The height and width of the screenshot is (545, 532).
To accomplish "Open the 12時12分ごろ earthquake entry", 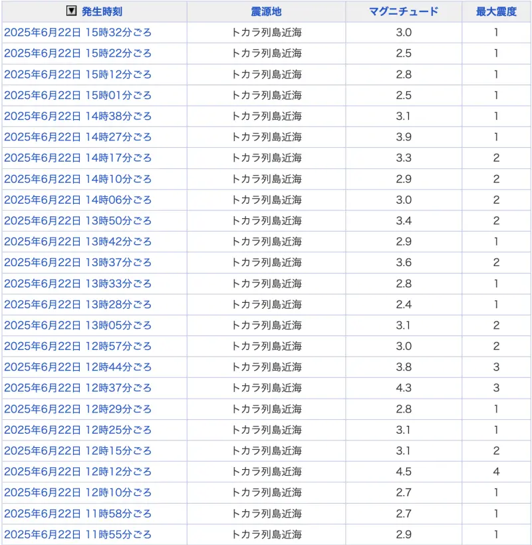I will pos(78,472).
